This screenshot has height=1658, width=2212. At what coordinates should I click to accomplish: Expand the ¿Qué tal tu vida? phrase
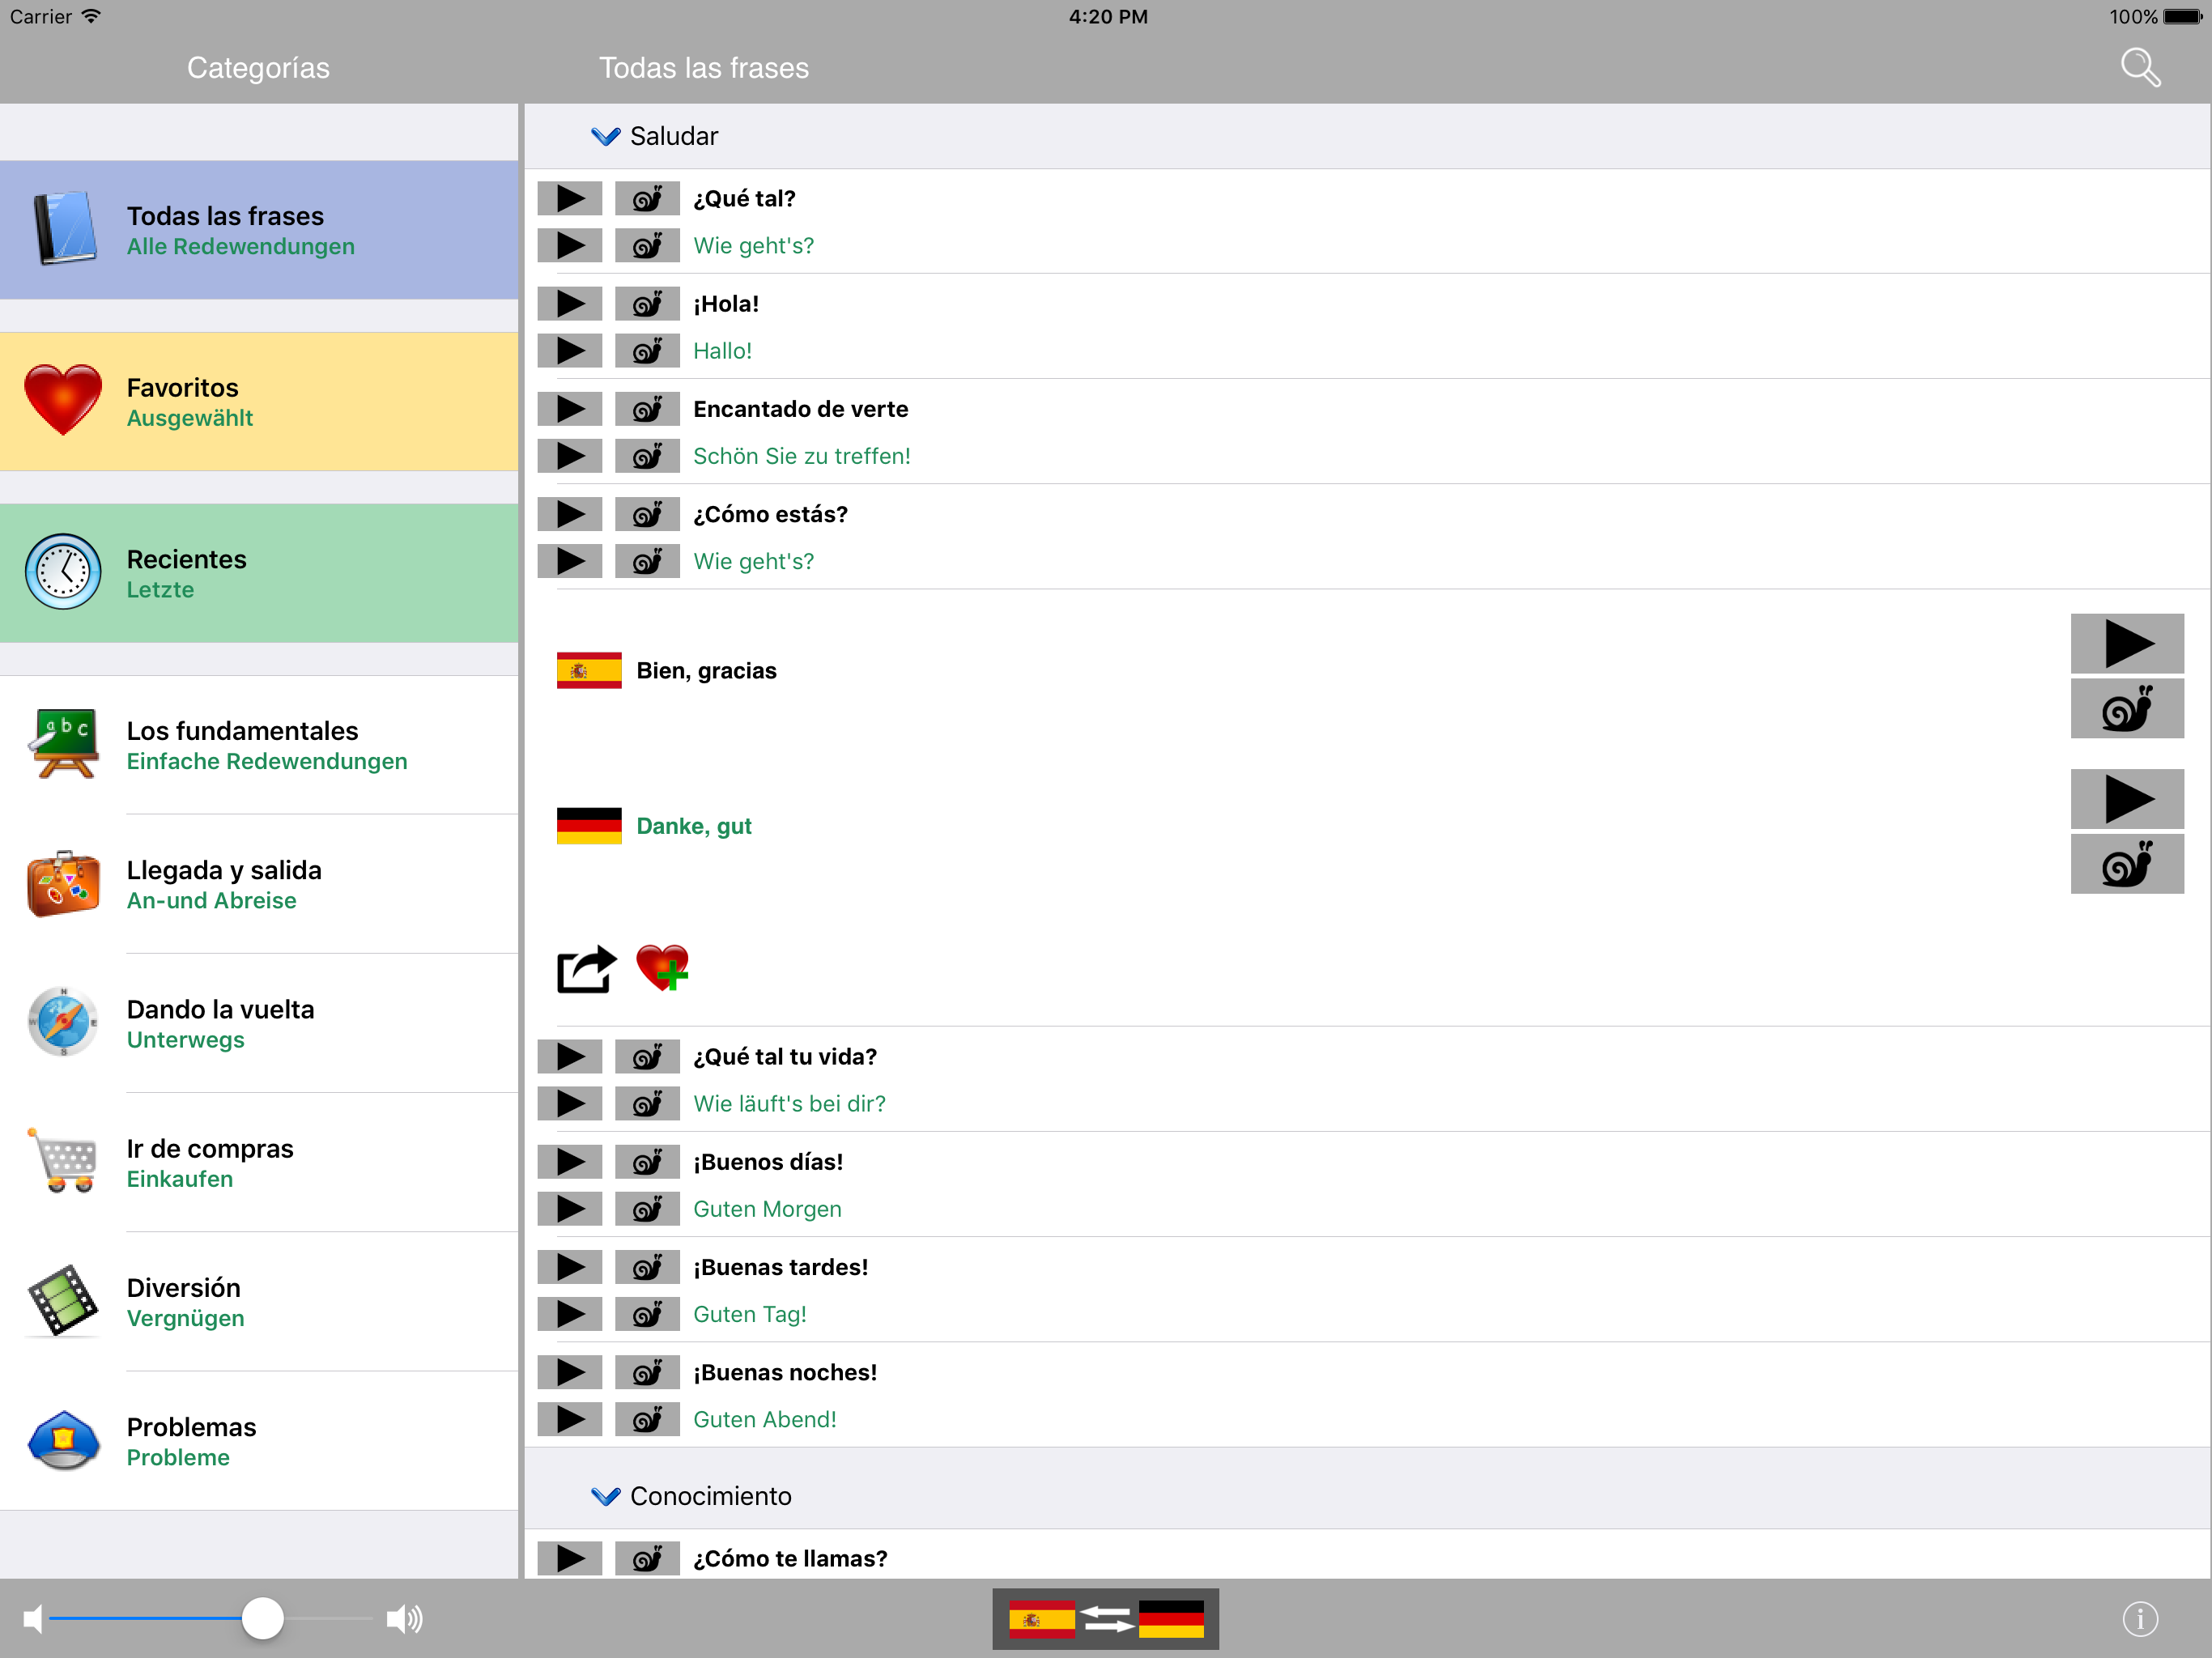[x=785, y=1057]
